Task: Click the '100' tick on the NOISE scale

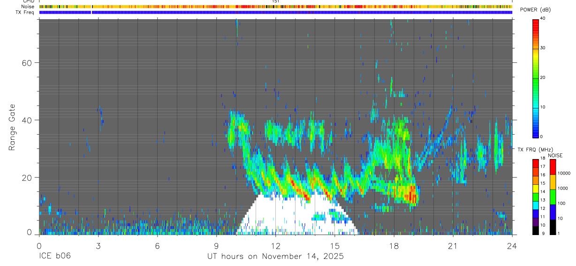Action: pyautogui.click(x=562, y=203)
